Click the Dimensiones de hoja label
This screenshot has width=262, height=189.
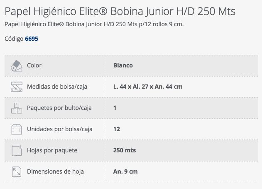[x=55, y=172]
